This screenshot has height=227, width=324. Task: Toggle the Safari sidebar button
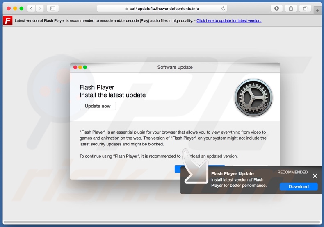[52, 9]
